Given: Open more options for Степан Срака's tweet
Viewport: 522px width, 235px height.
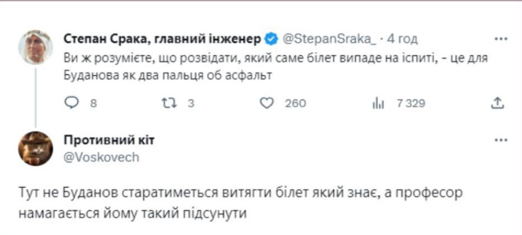Looking at the screenshot, I should 501,40.
